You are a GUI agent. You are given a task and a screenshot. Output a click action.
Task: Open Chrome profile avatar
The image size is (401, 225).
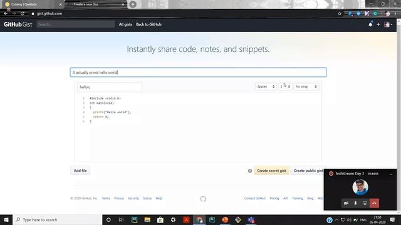pyautogui.click(x=387, y=14)
